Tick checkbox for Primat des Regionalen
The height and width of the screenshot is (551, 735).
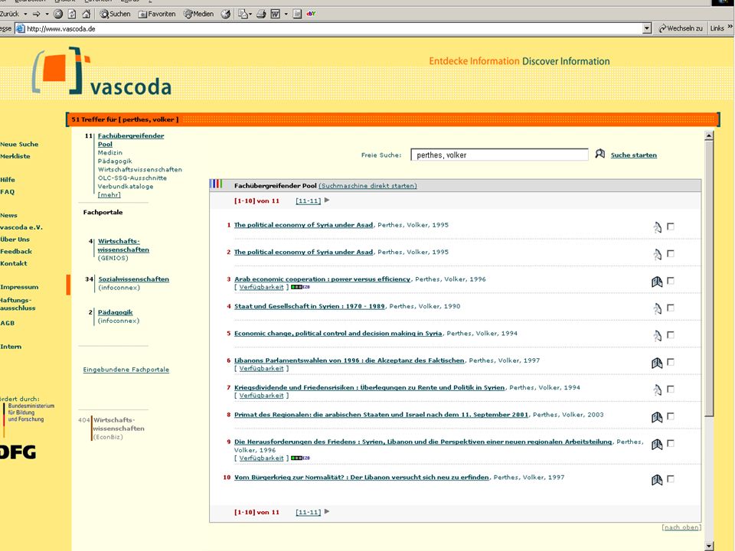tap(671, 416)
